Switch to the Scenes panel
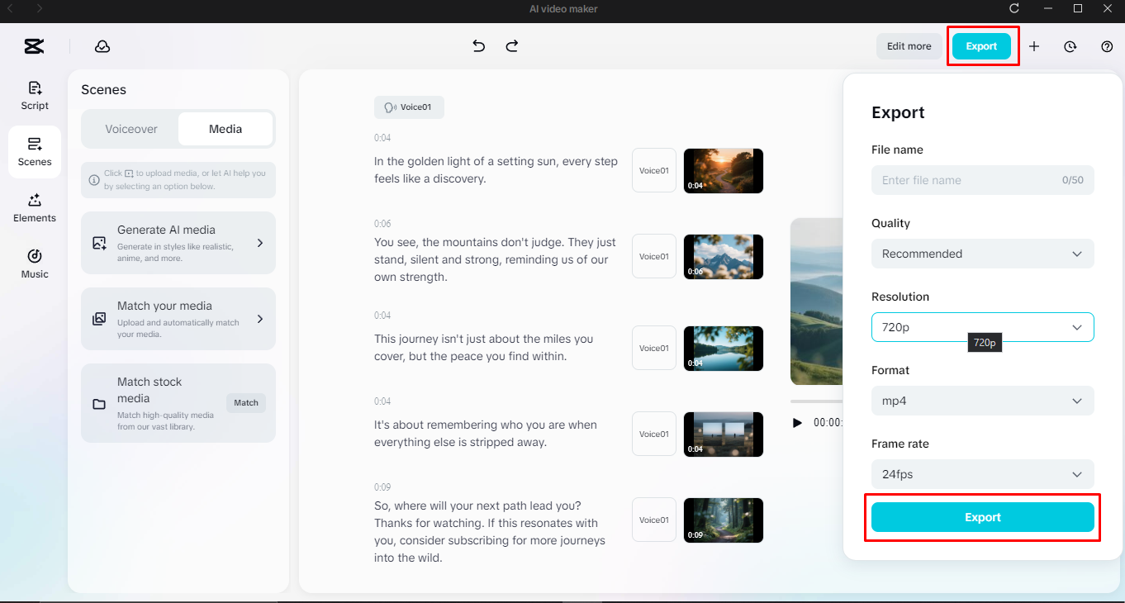Image resolution: width=1125 pixels, height=603 pixels. coord(34,152)
